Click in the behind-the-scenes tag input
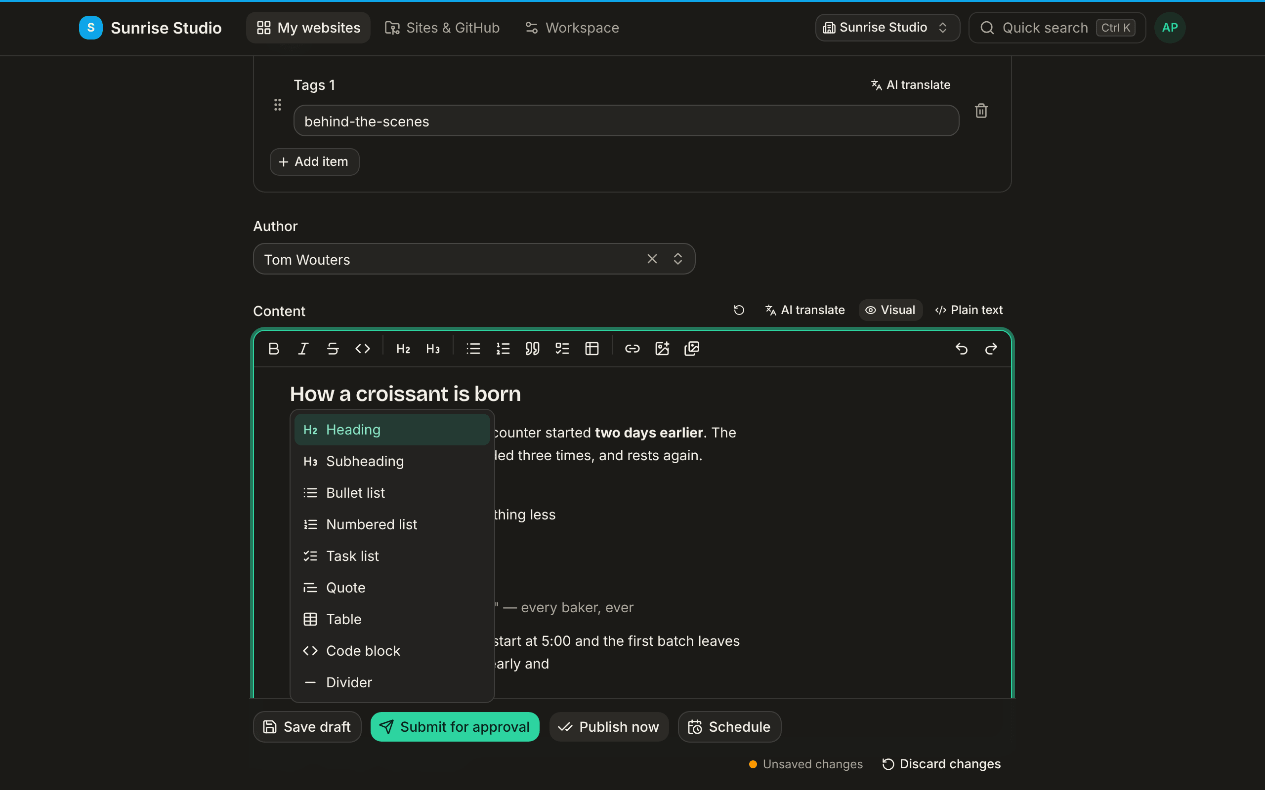The width and height of the screenshot is (1265, 790). click(x=626, y=121)
